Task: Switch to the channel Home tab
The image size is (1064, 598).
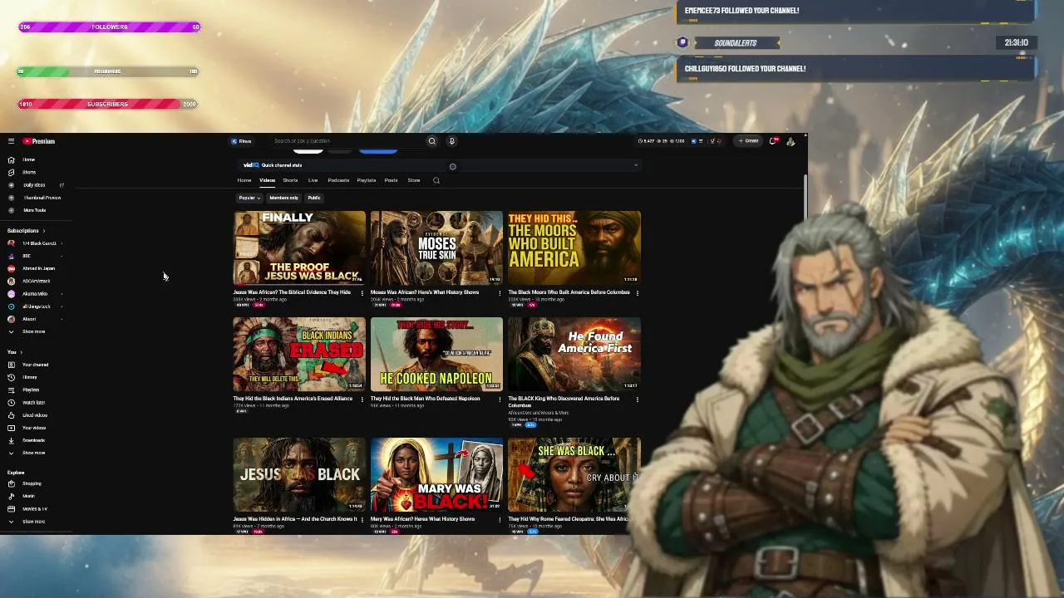Action: point(244,180)
